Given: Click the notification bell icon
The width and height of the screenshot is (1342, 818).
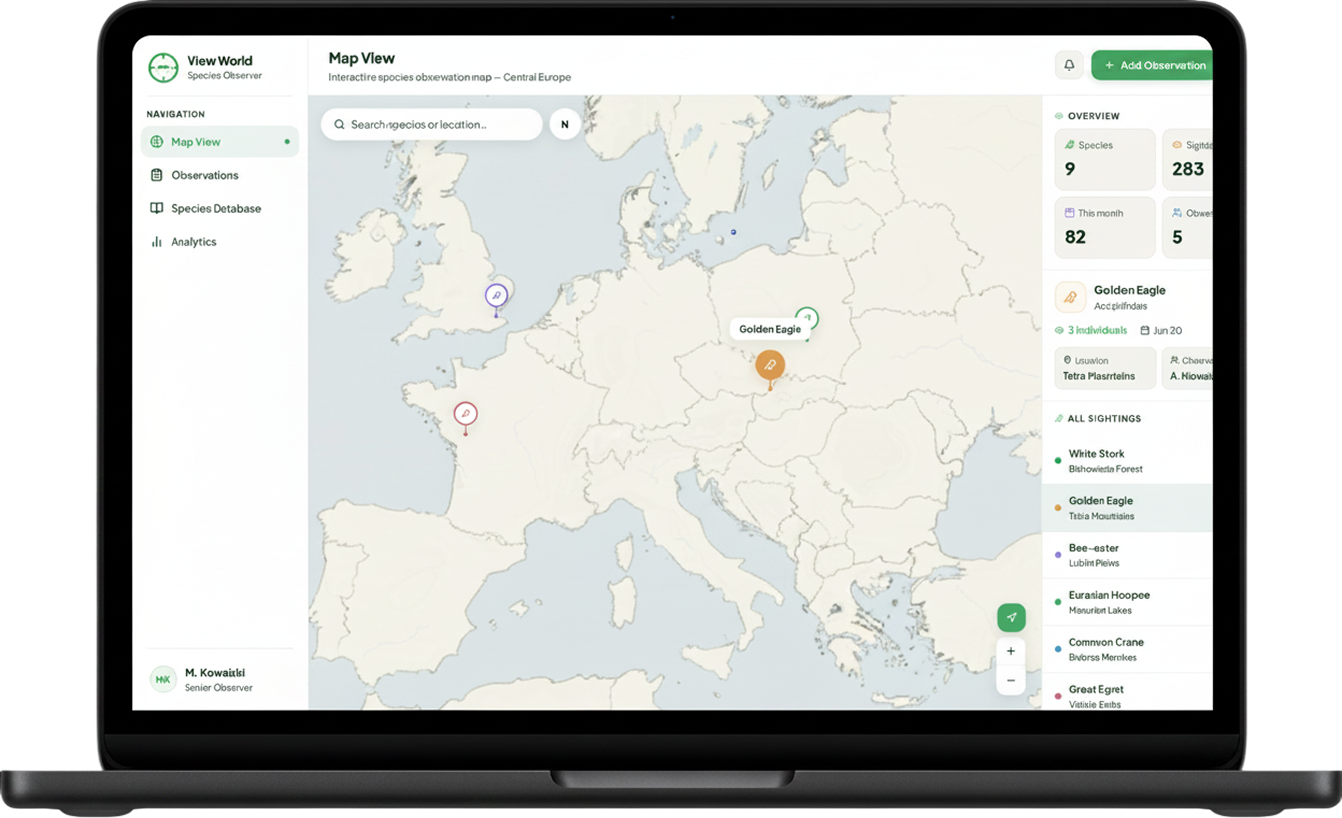Looking at the screenshot, I should coord(1068,65).
